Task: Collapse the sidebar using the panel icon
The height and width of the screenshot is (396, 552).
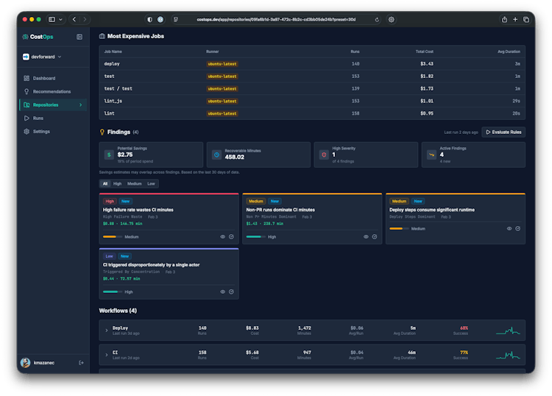Action: (x=79, y=37)
